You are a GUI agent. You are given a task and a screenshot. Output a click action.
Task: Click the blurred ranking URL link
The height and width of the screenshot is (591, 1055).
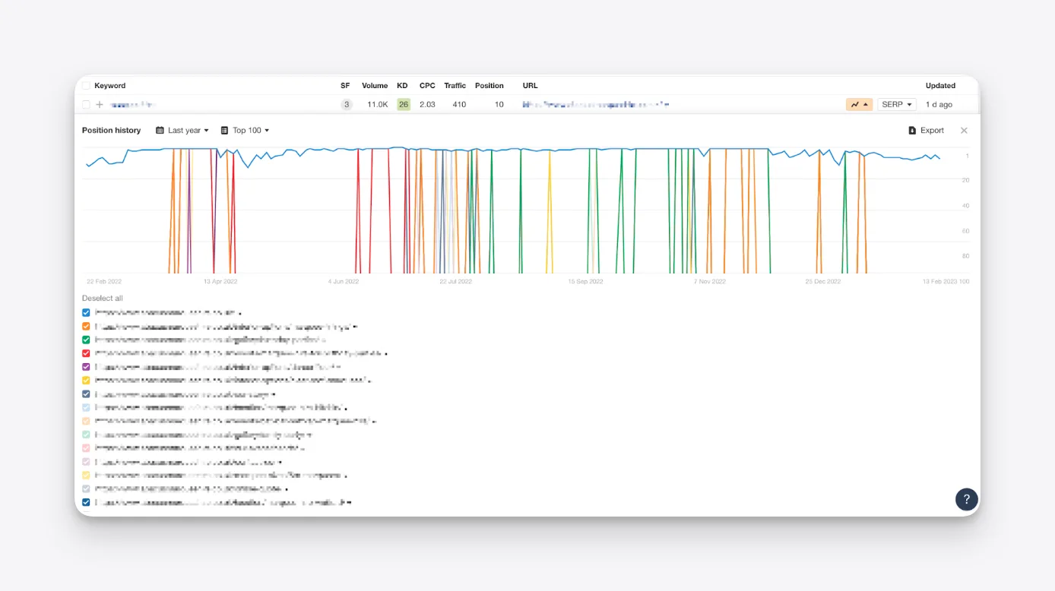(595, 105)
